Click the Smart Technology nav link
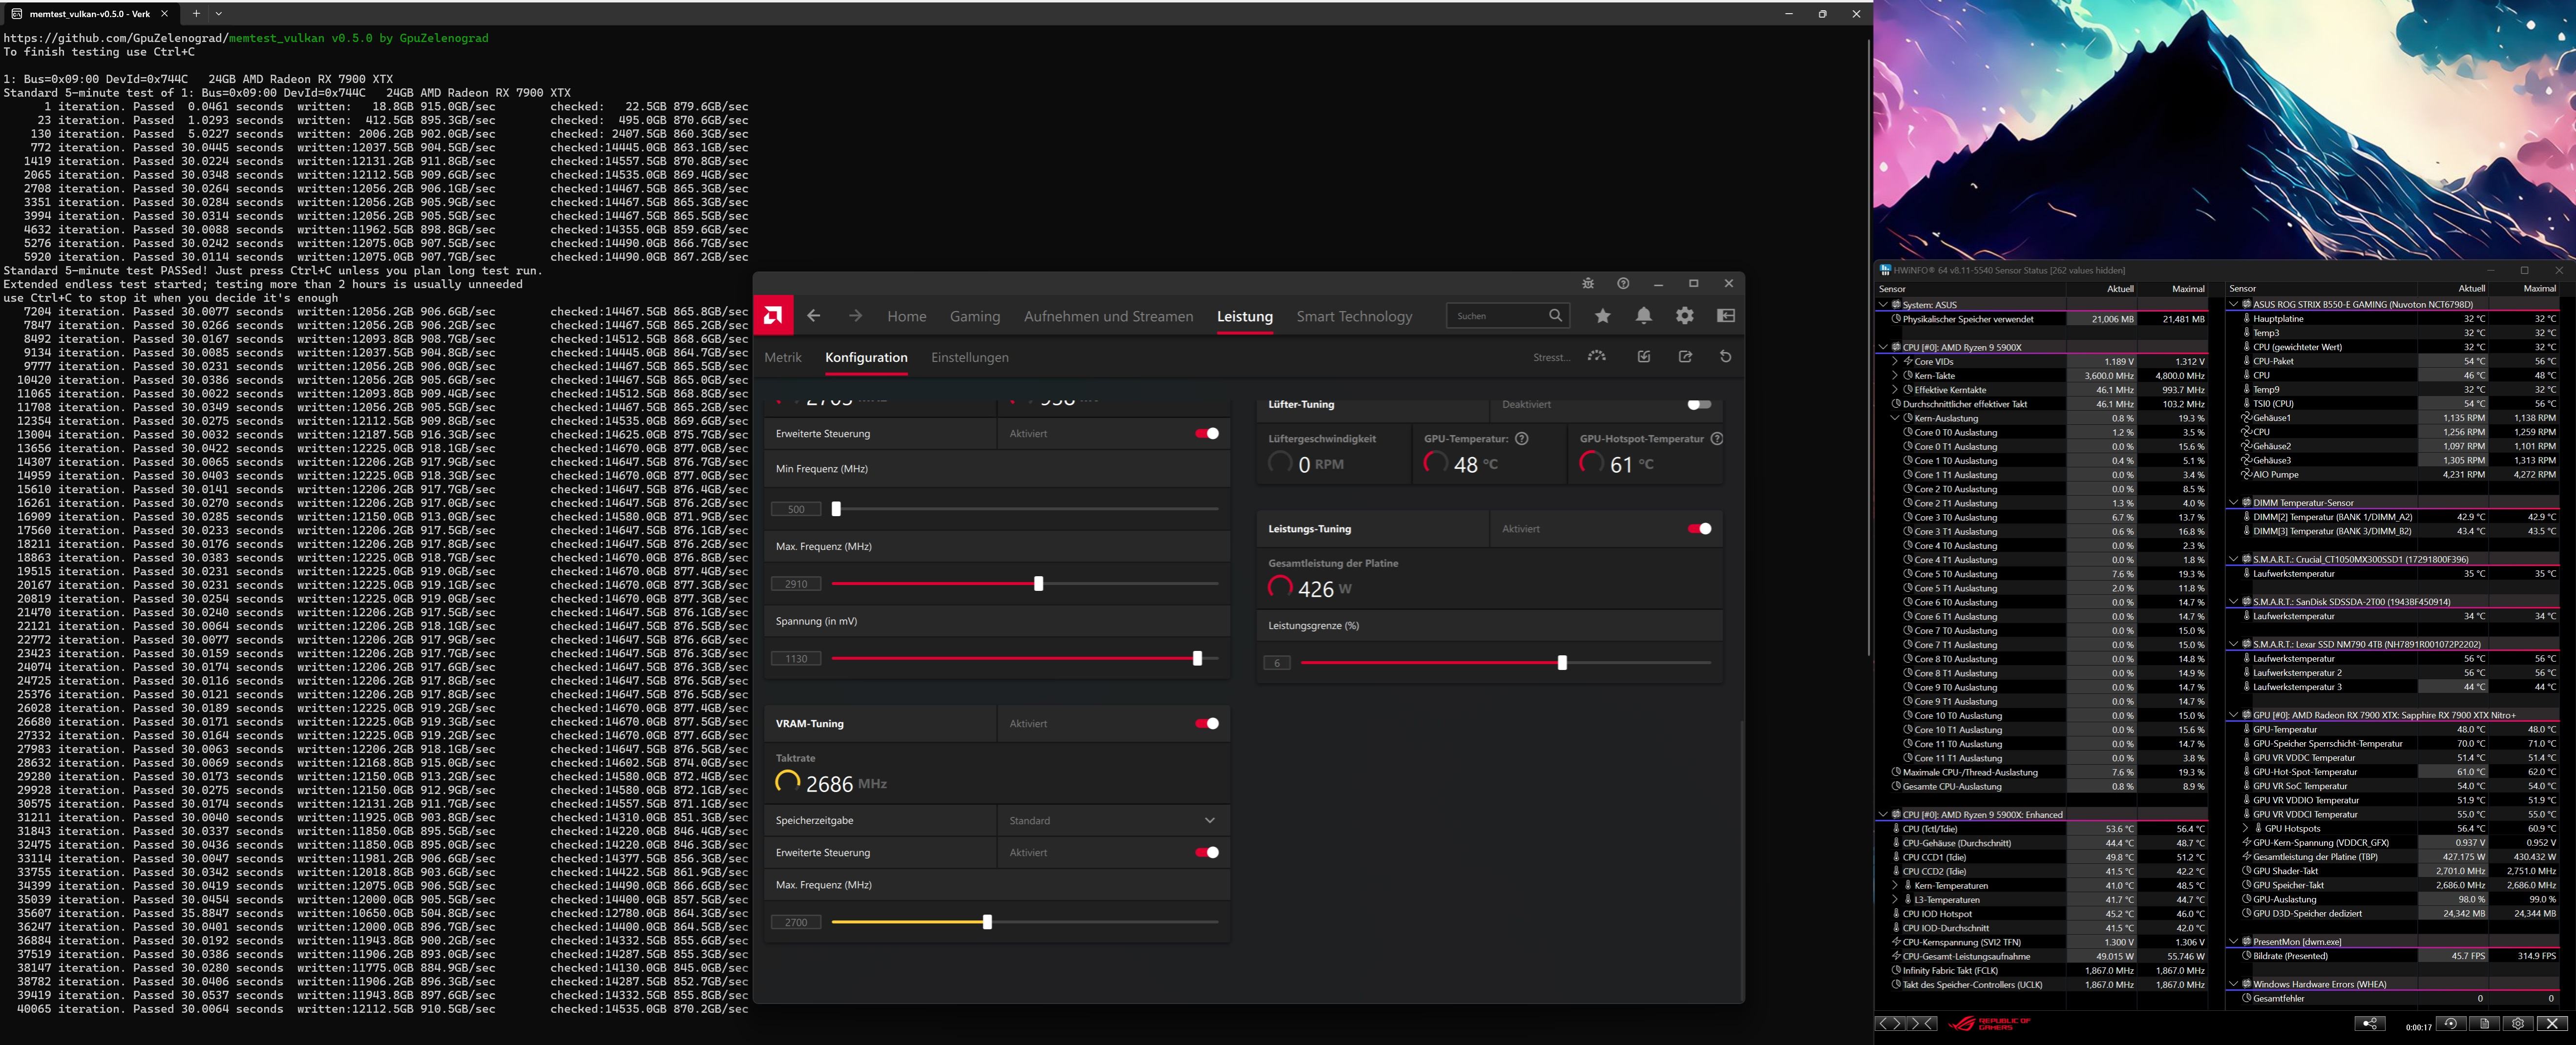 (x=1354, y=317)
